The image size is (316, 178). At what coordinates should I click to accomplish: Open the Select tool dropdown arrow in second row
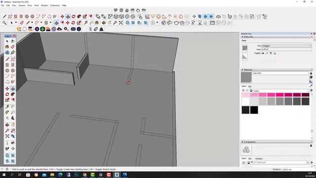pos(16,23)
